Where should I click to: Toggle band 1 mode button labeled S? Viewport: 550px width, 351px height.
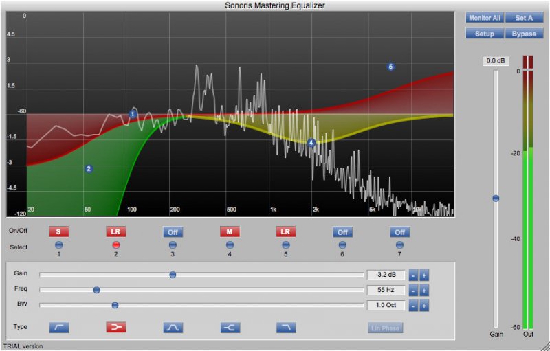[x=59, y=232]
